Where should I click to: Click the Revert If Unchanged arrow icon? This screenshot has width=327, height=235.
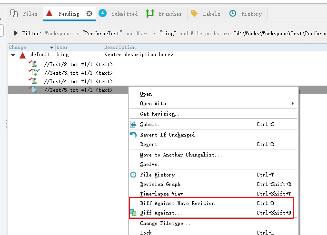pyautogui.click(x=133, y=135)
